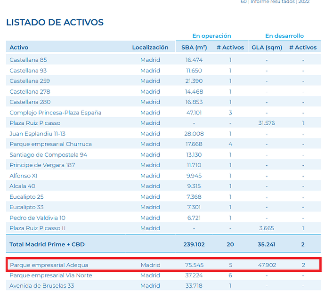Click the Via Norte assets count 6

[230, 275]
